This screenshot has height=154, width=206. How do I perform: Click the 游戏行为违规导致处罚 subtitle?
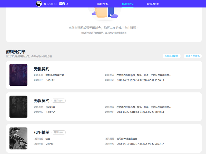(x=29, y=56)
